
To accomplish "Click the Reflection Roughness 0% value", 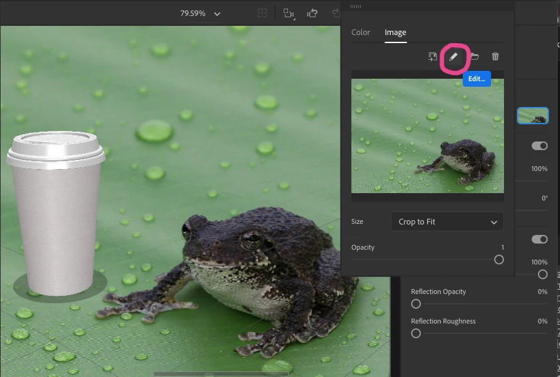I will pyautogui.click(x=543, y=321).
